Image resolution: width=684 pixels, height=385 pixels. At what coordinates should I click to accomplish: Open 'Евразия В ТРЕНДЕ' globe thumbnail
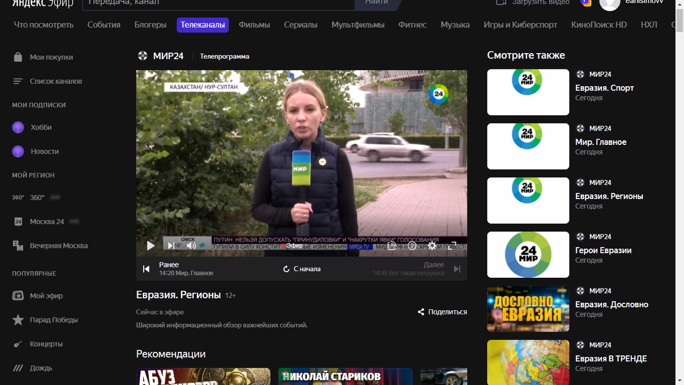tap(528, 362)
